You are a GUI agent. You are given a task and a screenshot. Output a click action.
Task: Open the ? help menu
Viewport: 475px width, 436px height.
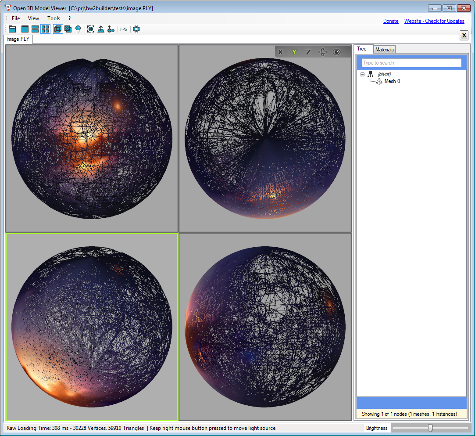(x=69, y=18)
